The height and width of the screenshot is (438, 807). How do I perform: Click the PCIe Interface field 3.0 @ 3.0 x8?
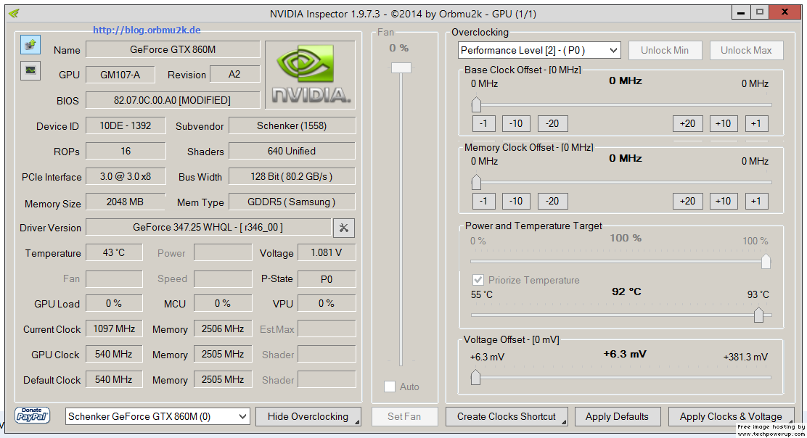point(126,176)
